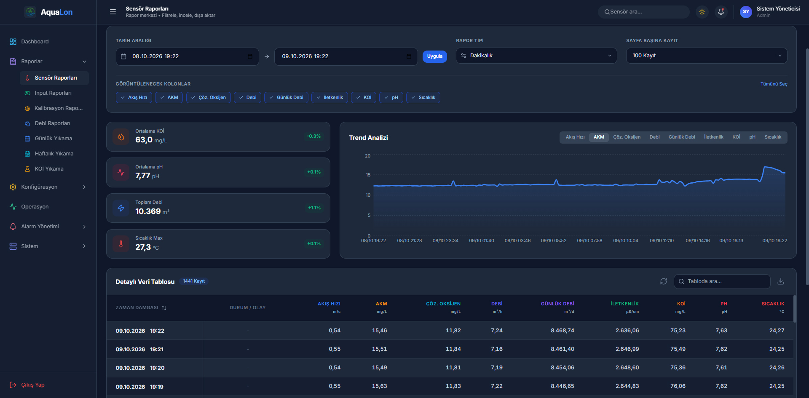Toggle the Çöz. Oksijen column chip

209,98
